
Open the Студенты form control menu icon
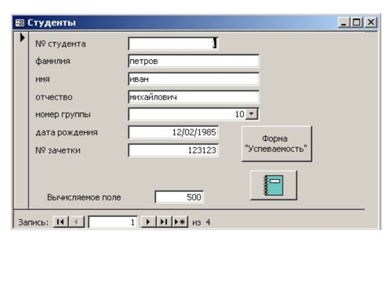(20, 22)
